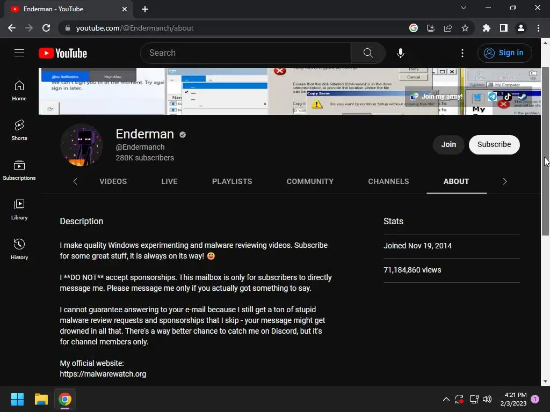The image size is (550, 412).
Task: Click the Join membership button
Action: tap(448, 145)
